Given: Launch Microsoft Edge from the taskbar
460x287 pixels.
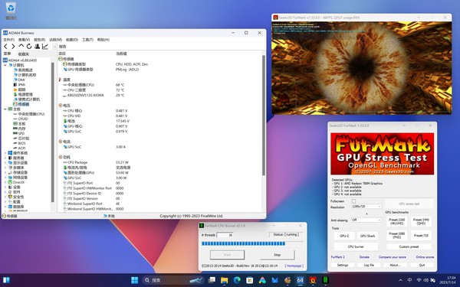Looking at the screenshot, I should 237,280.
